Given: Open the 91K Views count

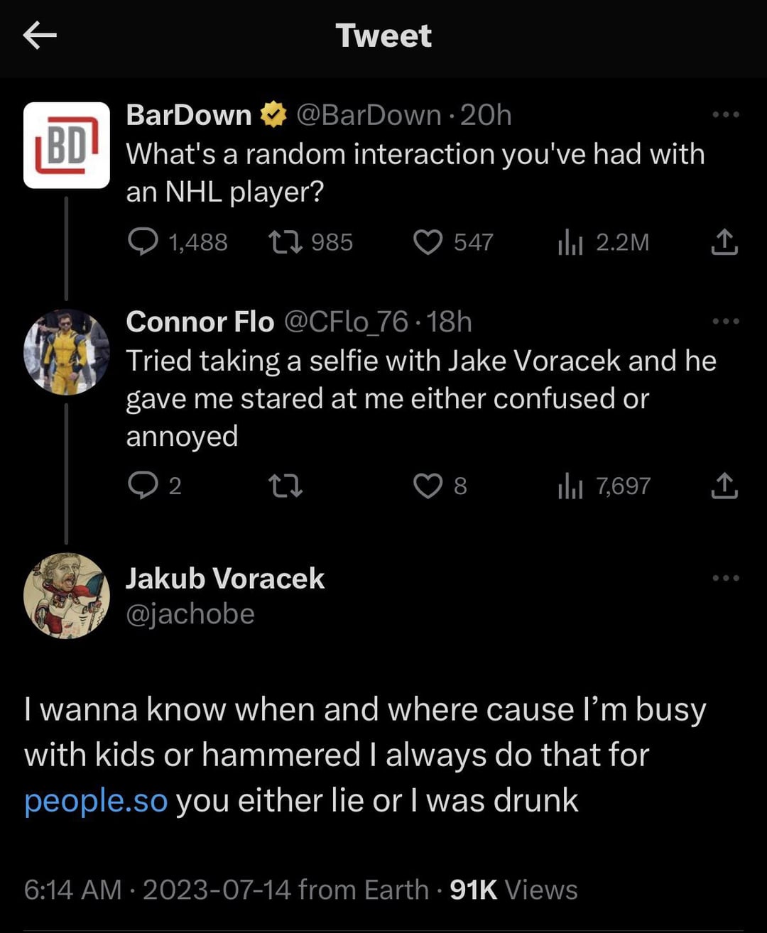Looking at the screenshot, I should tap(513, 890).
